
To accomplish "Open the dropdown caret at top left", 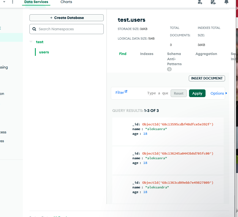I will tap(4, 2).
